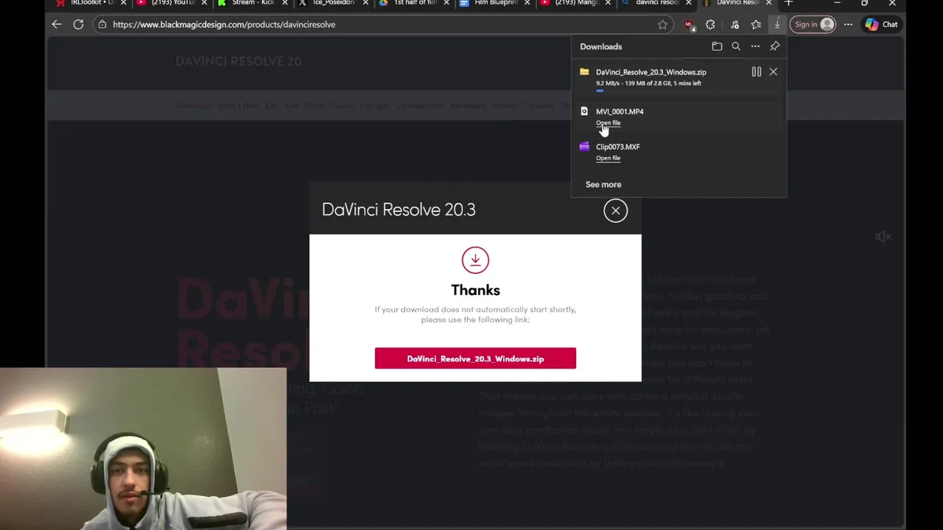Click the red download arrow icon above Thanks

coord(475,260)
